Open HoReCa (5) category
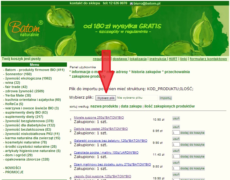Image resolution: width=230 pixels, height=180 pixels. pos(14,104)
